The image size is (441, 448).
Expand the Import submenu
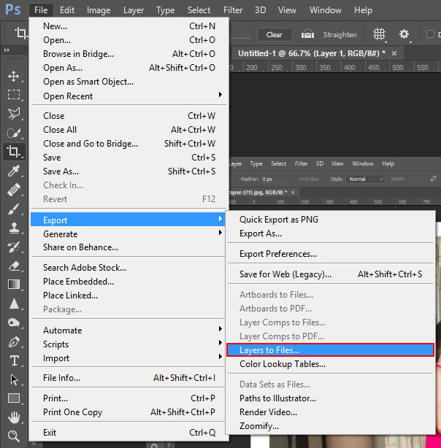(x=220, y=357)
